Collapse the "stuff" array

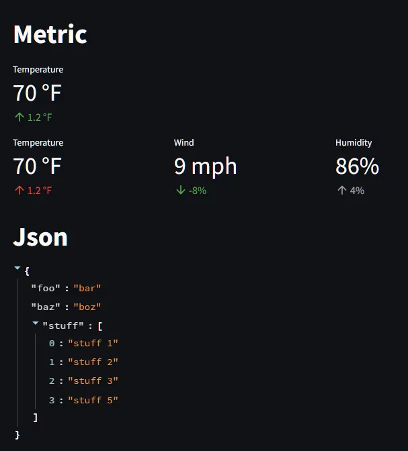pyautogui.click(x=36, y=324)
